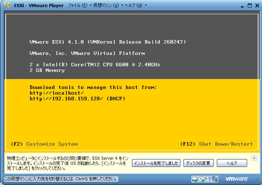262x185 pixels.
Task: Open the 仮想マシン (V) menu
Action: (106, 5)
